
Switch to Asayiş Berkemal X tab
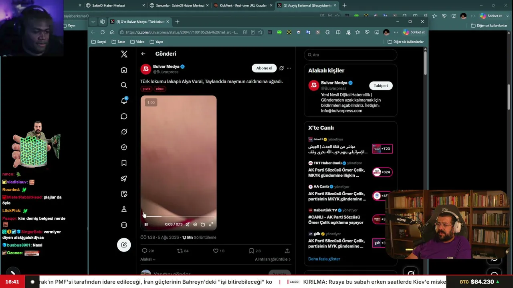[x=307, y=6]
